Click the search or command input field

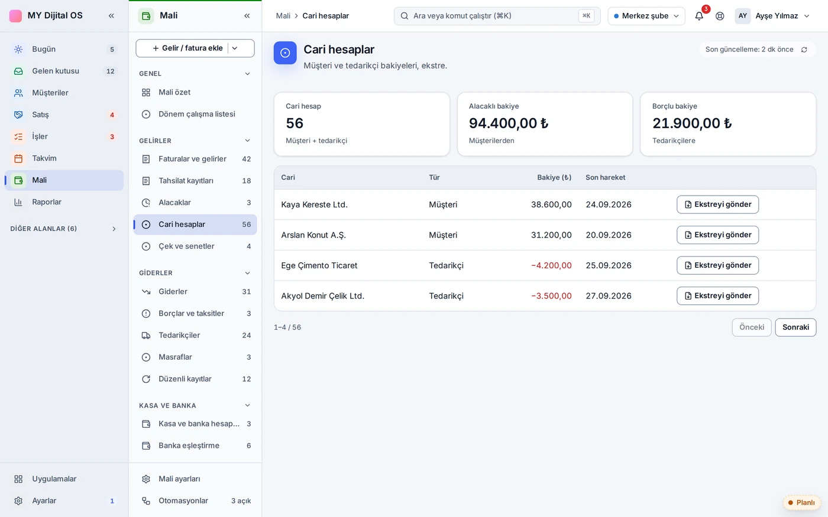coord(497,16)
